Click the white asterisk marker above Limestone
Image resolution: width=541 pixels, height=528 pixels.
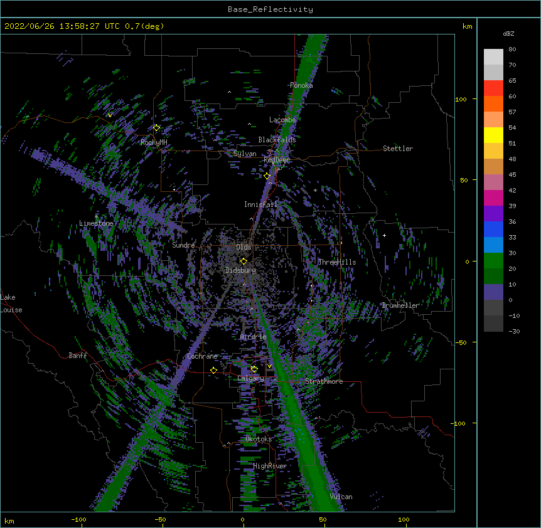(96, 216)
